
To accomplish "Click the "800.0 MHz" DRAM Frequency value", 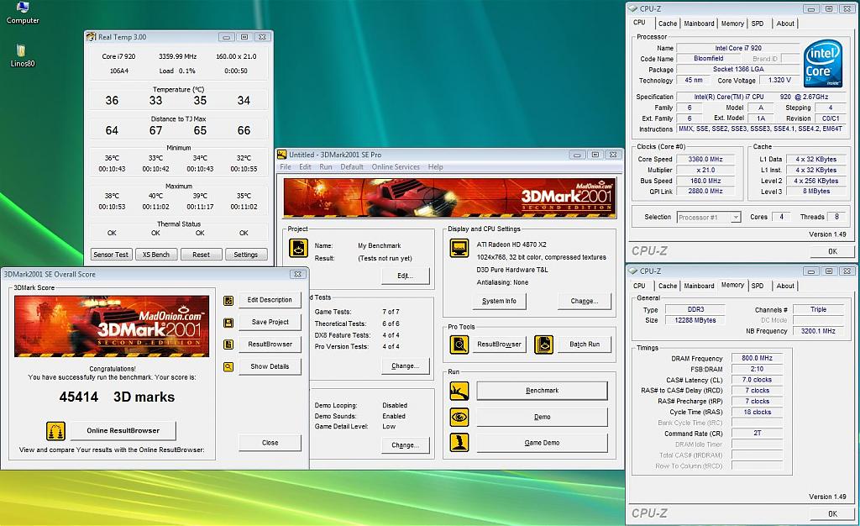I will pos(757,358).
